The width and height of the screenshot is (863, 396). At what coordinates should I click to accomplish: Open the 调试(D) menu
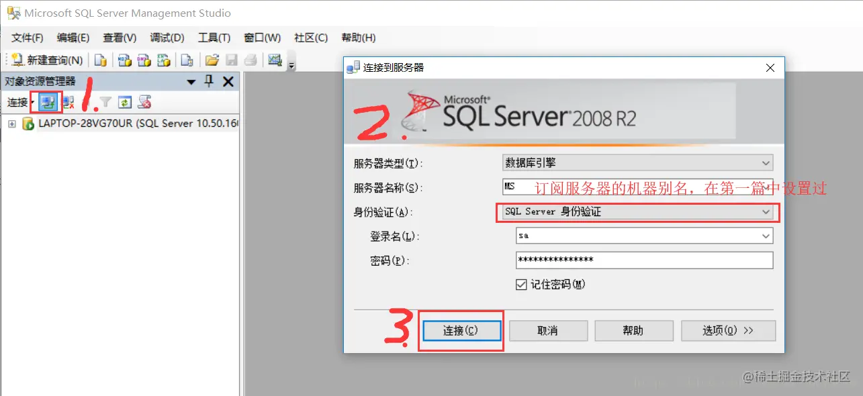[x=167, y=38]
